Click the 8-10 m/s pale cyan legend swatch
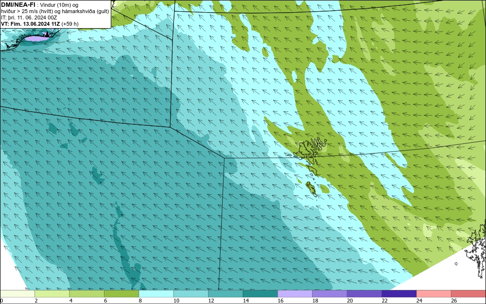This screenshot has width=486, height=304. coord(156,294)
